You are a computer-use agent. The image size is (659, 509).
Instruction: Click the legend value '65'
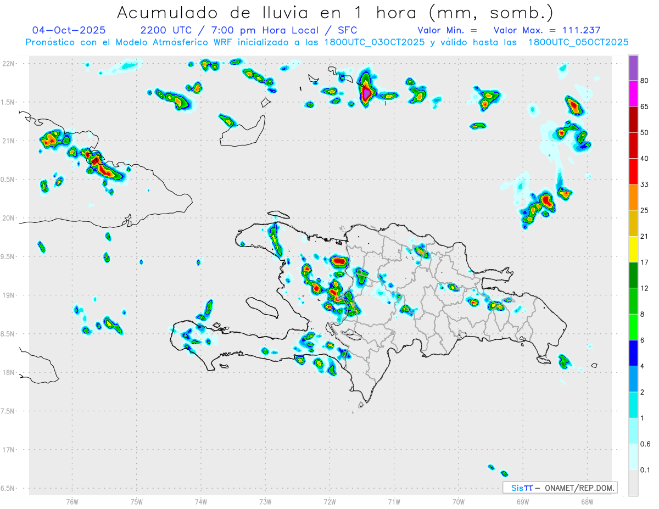[x=645, y=107]
